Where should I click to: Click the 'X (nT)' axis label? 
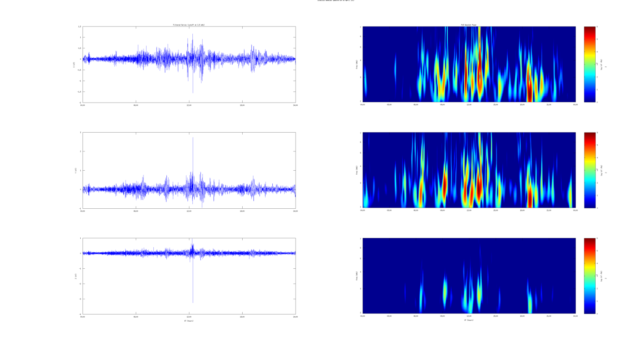click(74, 65)
